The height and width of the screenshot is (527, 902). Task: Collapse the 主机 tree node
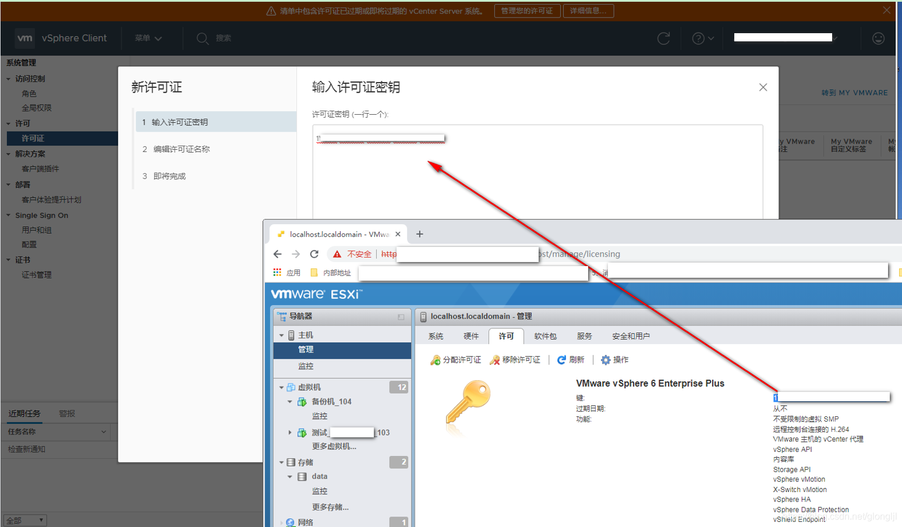[x=282, y=335]
